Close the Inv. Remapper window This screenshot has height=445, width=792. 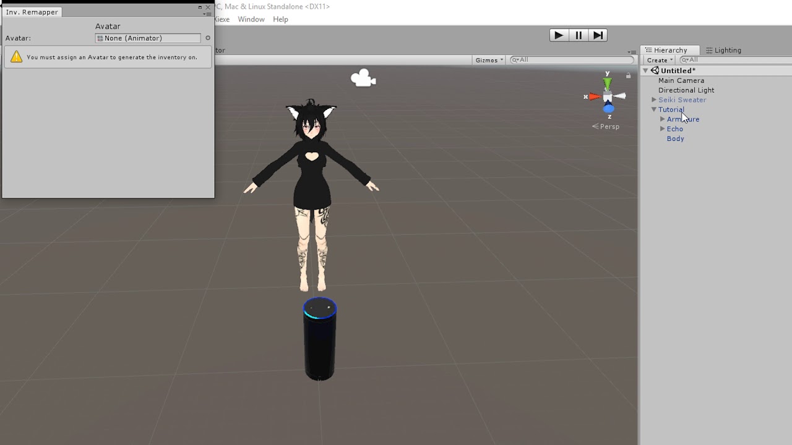208,7
